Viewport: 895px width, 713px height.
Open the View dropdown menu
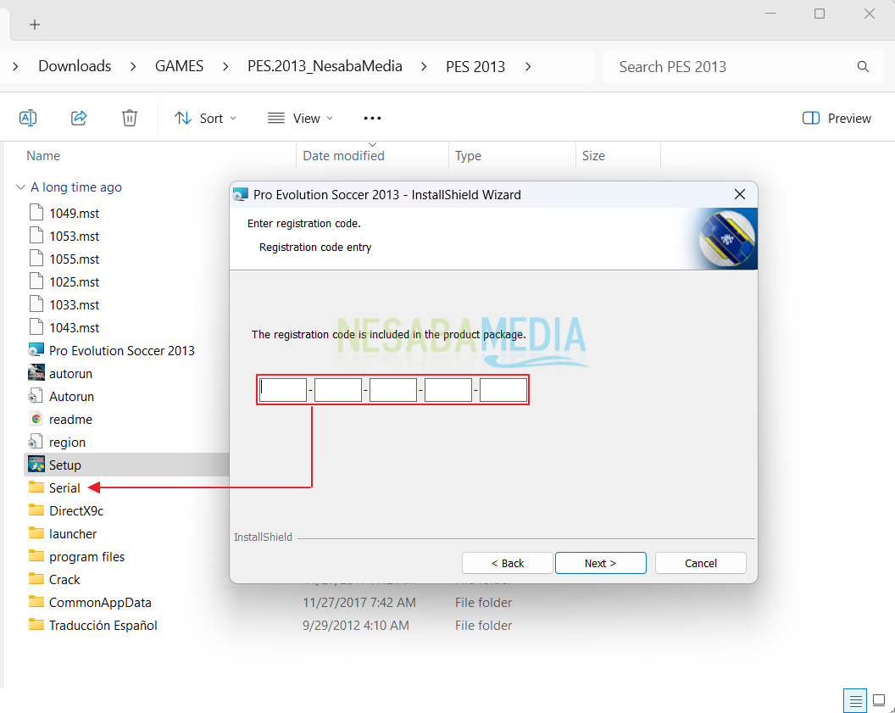point(301,118)
